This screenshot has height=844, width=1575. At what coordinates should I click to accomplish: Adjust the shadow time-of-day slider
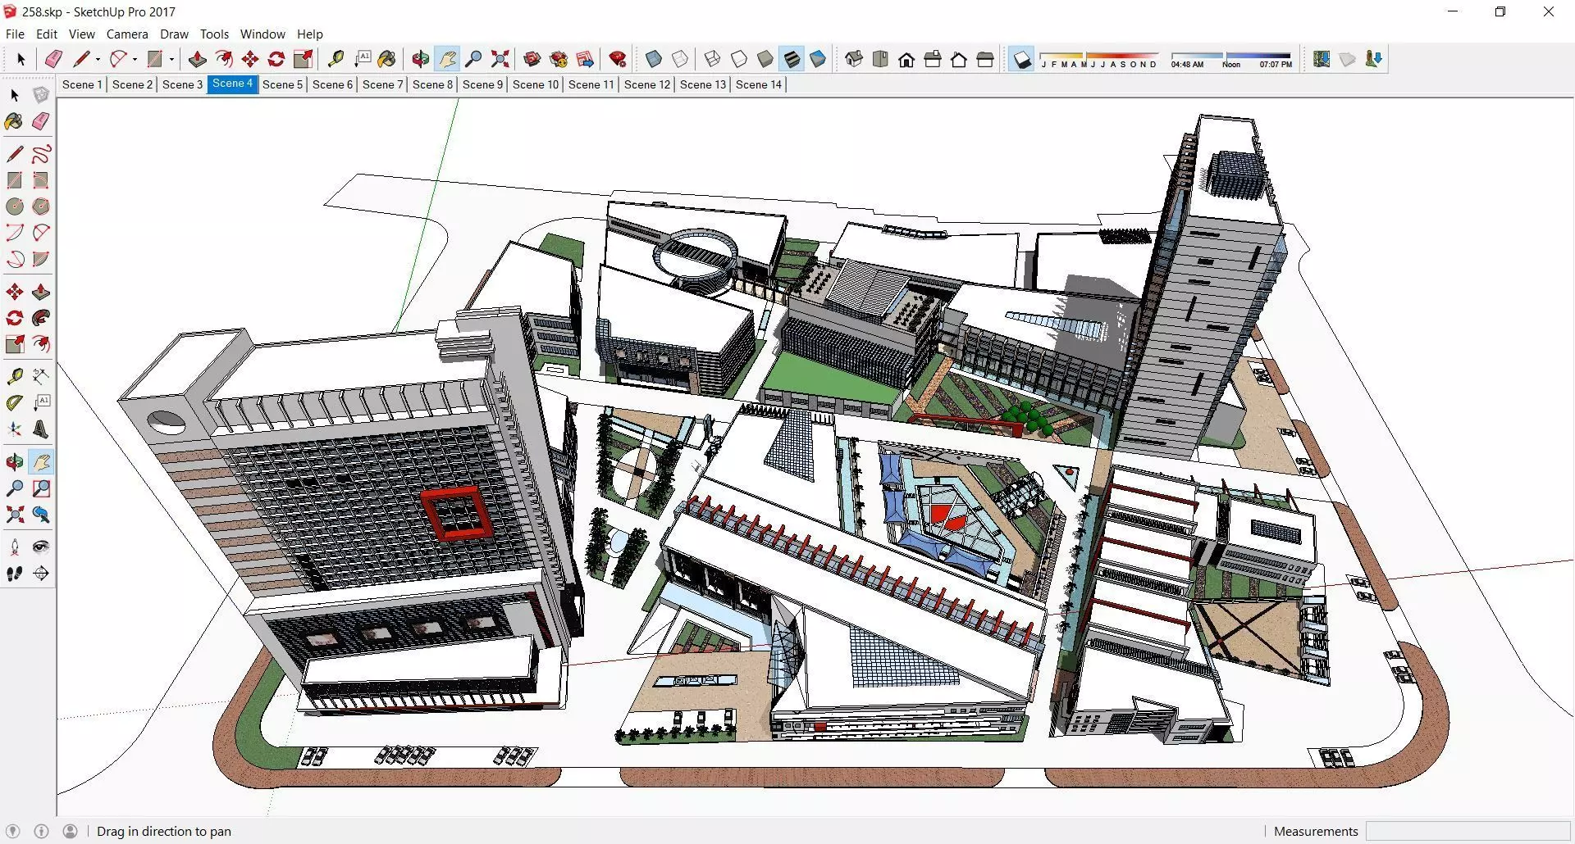click(x=1231, y=60)
